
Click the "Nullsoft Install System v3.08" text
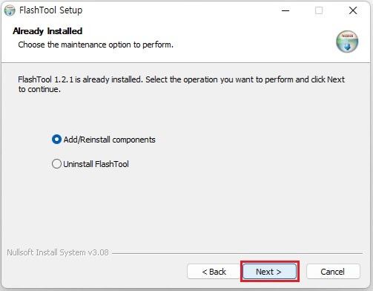58,252
